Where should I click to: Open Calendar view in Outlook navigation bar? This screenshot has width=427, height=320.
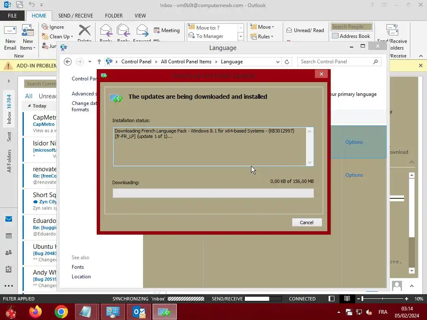9,236
